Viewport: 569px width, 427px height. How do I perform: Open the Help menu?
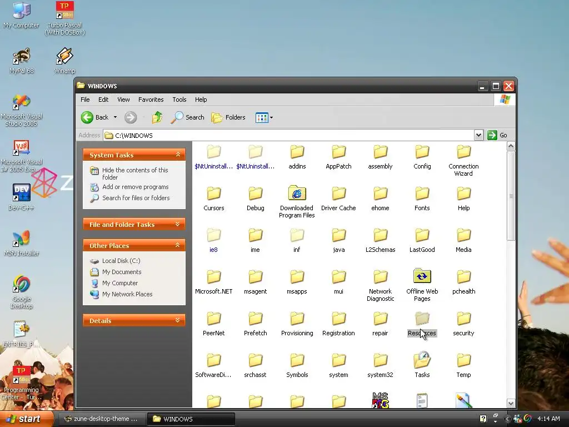[201, 100]
